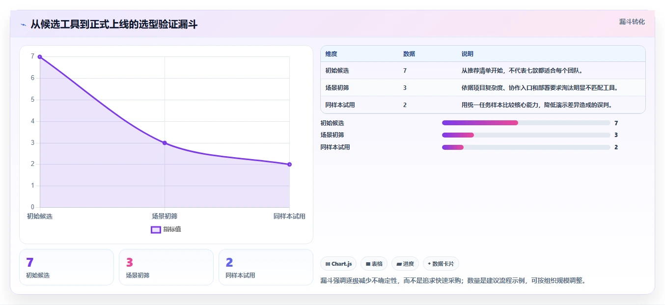This screenshot has height=305, width=665.
Task: Open the data card showing 2 同样本试用
Action: click(266, 267)
